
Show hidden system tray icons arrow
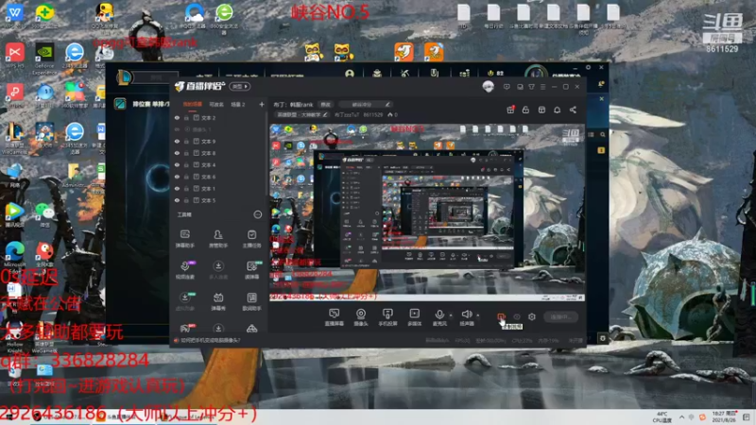coord(681,416)
